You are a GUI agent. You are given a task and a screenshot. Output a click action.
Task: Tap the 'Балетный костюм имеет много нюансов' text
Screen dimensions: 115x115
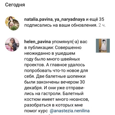tap(57, 97)
